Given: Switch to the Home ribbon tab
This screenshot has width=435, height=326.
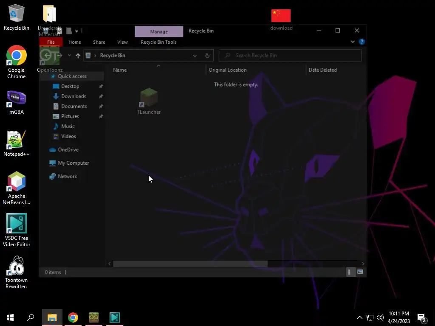Looking at the screenshot, I should [x=75, y=42].
